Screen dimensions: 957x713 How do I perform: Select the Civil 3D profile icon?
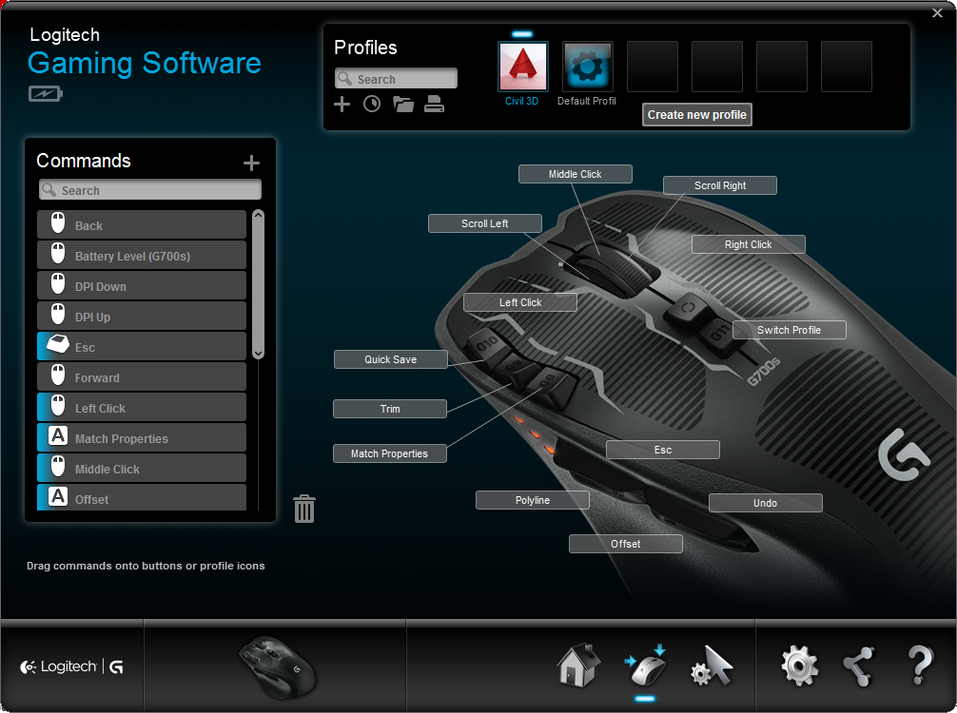click(523, 67)
